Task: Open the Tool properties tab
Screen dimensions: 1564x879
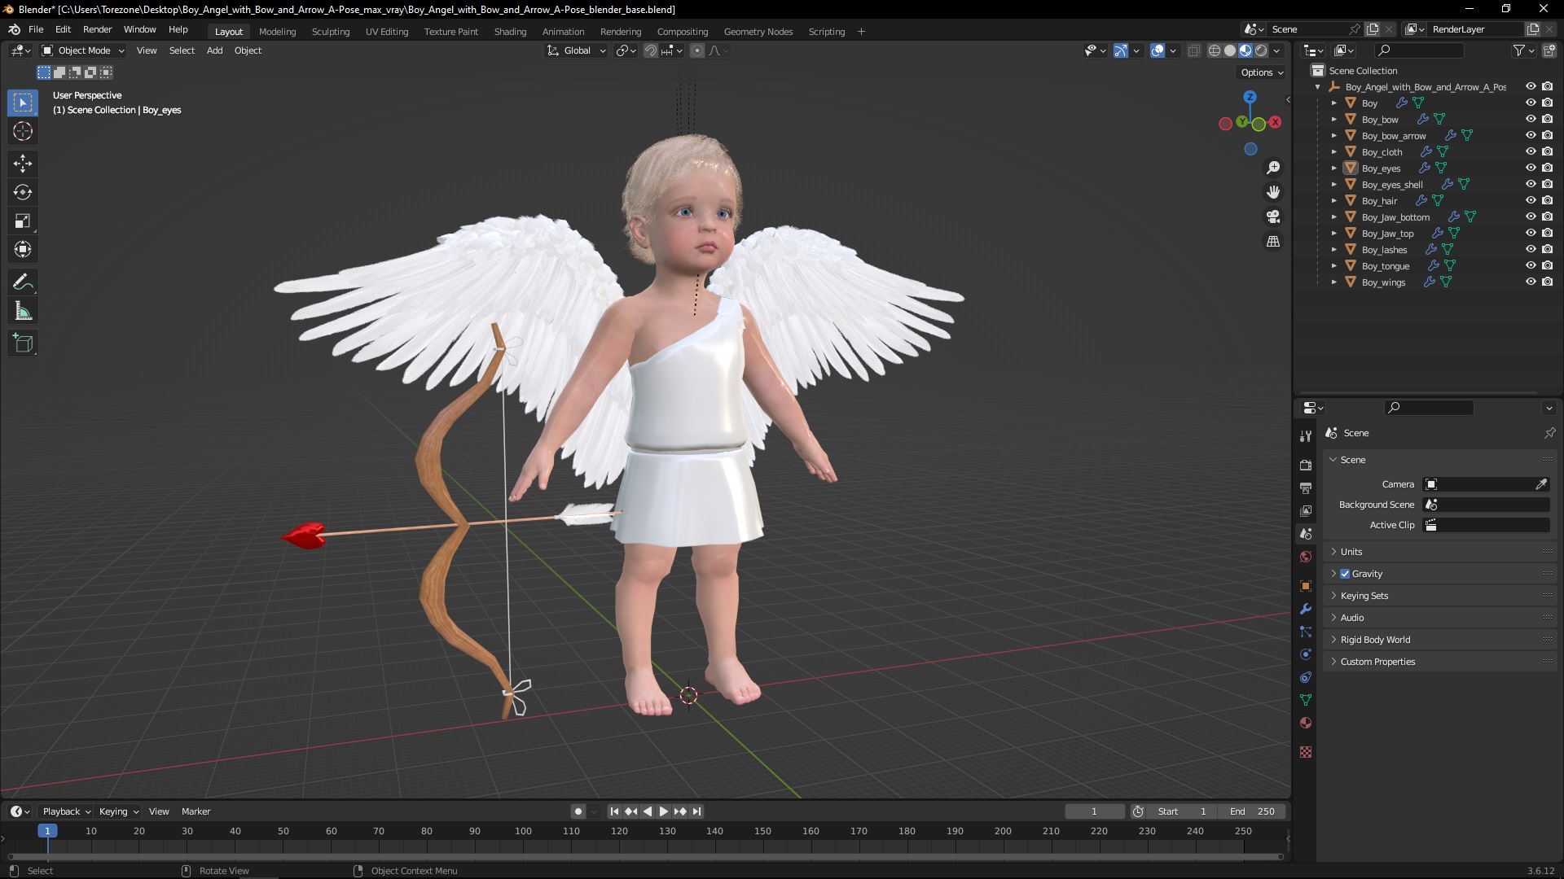Action: coord(1306,436)
